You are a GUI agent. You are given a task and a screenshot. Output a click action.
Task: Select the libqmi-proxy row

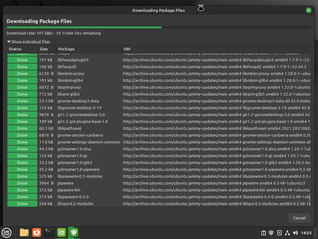point(159,87)
